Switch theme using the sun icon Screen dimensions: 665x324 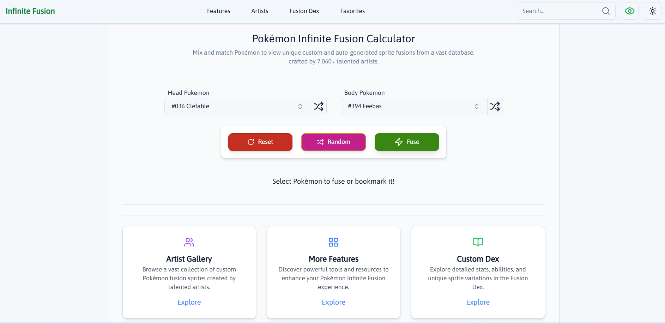652,11
